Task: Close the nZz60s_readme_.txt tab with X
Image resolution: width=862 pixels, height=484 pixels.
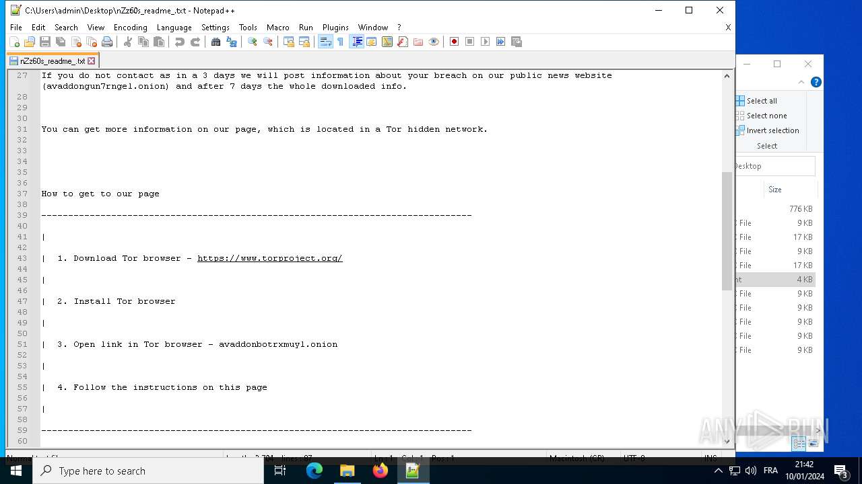Action: 92,61
